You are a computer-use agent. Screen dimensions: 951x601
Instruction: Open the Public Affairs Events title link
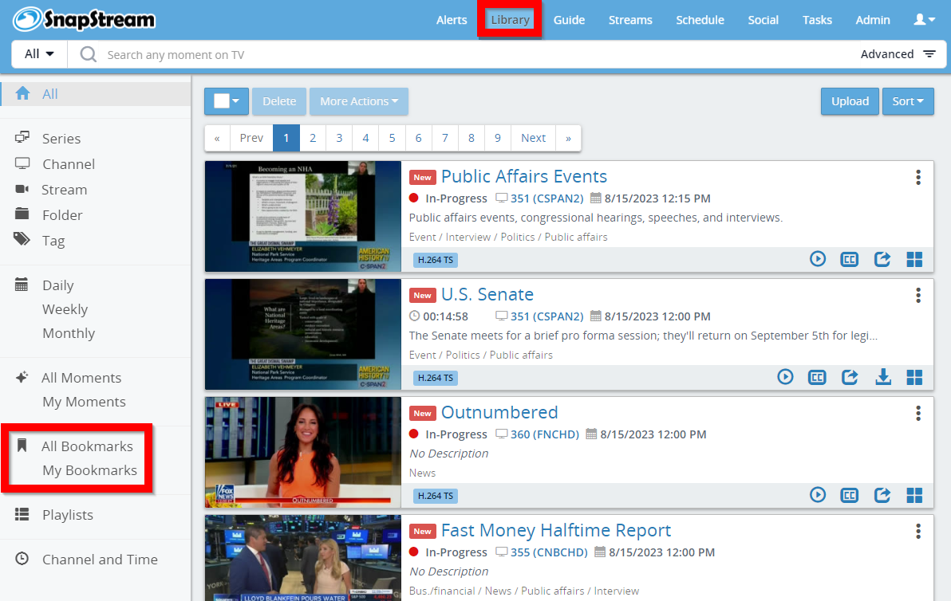tap(524, 176)
